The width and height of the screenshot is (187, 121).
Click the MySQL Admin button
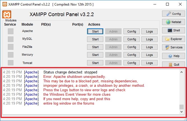click(x=113, y=39)
